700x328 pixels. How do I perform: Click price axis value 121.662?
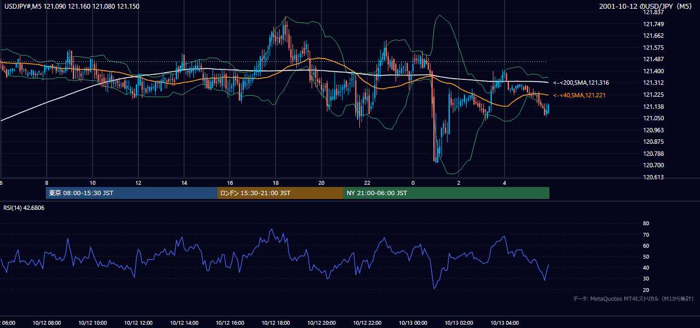click(653, 36)
